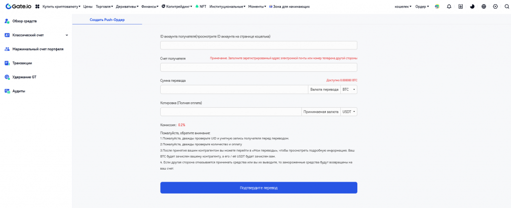Open the кошелек dropdown menu
511x208 pixels.
coord(403,6)
